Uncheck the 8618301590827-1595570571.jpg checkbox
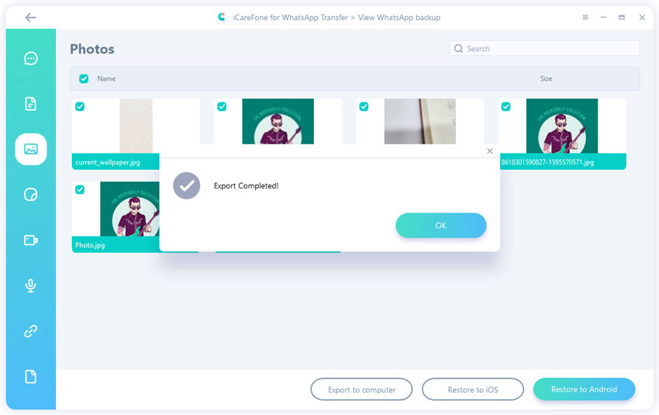 505,107
